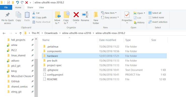
Task: Go forward with the right arrow
Action: click(x=11, y=33)
